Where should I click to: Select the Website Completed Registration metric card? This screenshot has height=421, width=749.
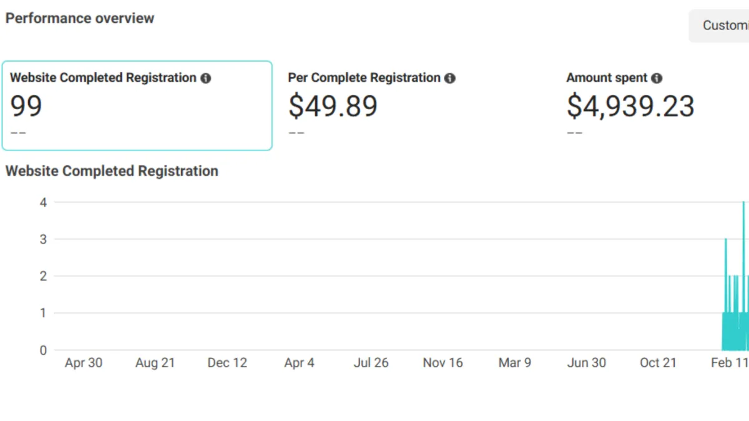(137, 105)
